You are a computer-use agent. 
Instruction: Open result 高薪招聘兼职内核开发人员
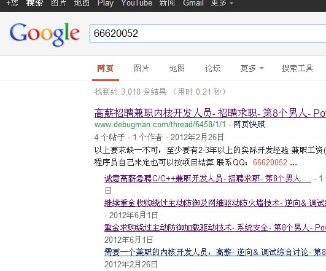point(210,113)
